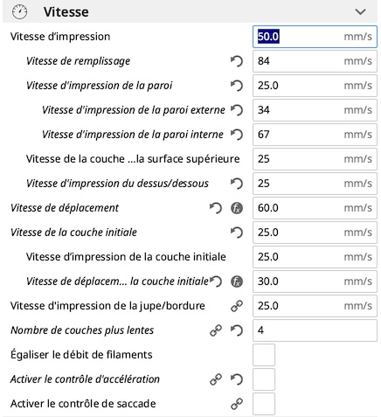381x417 pixels.
Task: Reset Vitesse d'impression du dessus/dessous value
Action: [x=237, y=184]
